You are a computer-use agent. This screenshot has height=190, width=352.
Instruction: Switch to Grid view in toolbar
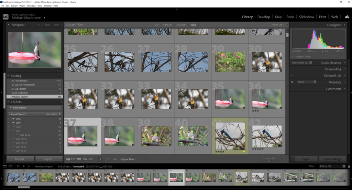(68, 159)
